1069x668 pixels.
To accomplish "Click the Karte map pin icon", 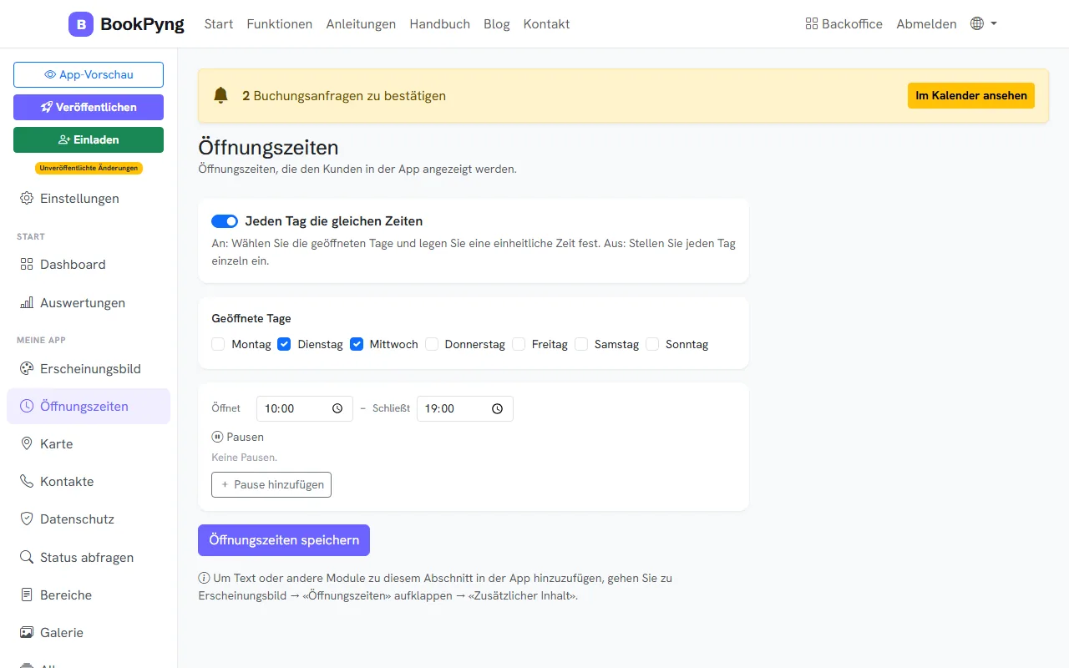I will click(x=27, y=444).
